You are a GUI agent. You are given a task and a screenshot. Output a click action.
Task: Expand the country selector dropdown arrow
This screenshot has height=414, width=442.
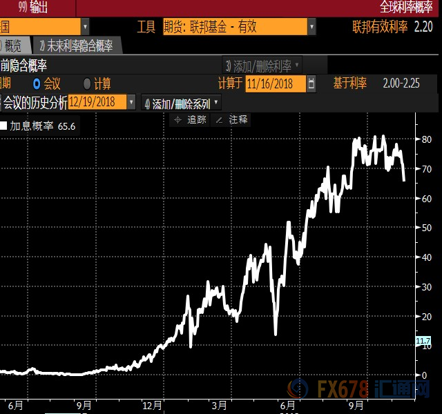click(x=85, y=27)
